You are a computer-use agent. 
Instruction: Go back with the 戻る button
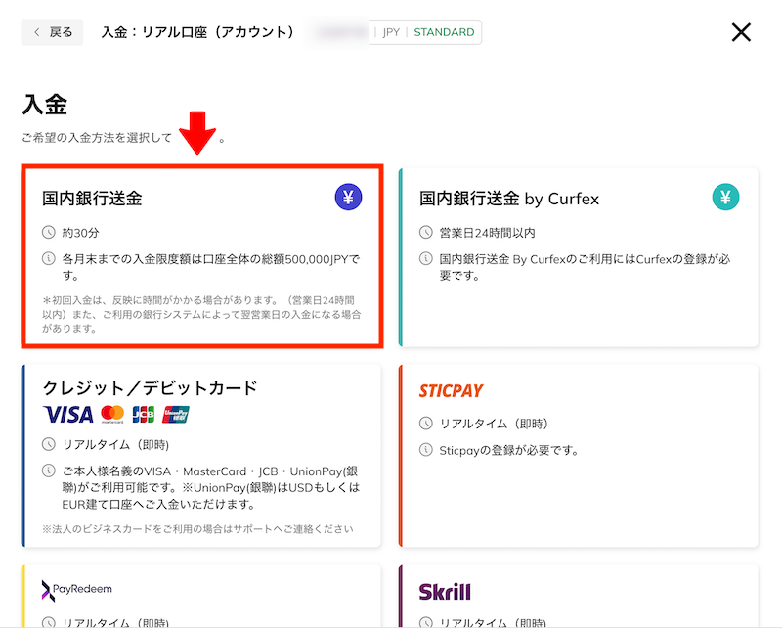pyautogui.click(x=52, y=32)
